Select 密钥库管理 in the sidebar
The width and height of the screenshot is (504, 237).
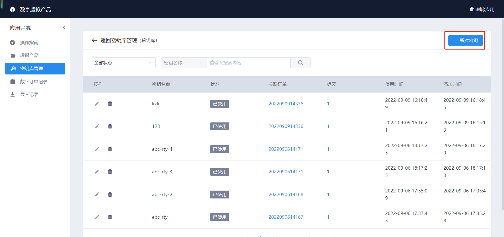(35, 68)
